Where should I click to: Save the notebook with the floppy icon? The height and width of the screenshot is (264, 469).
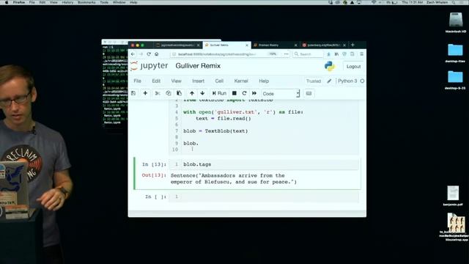pyautogui.click(x=133, y=93)
